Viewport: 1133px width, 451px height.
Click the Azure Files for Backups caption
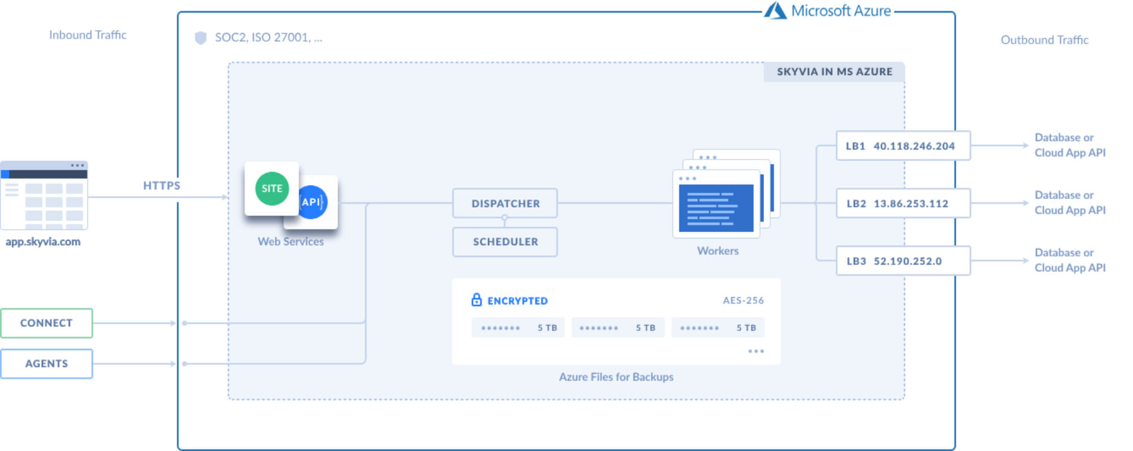pyautogui.click(x=616, y=377)
